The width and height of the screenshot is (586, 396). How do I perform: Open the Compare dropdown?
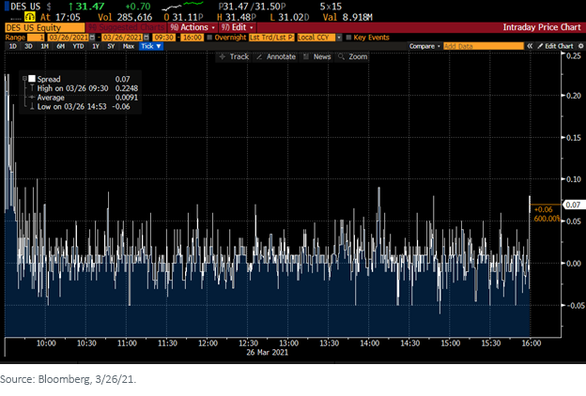tap(424, 46)
